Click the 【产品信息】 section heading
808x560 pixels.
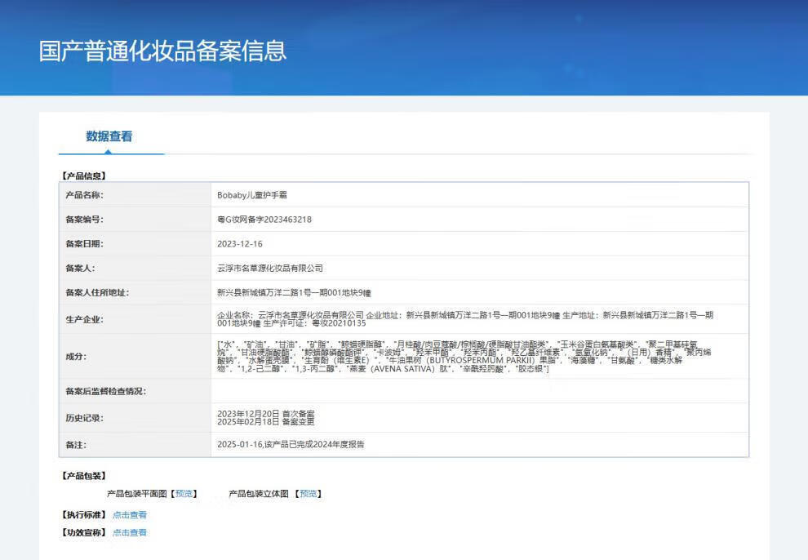point(84,176)
